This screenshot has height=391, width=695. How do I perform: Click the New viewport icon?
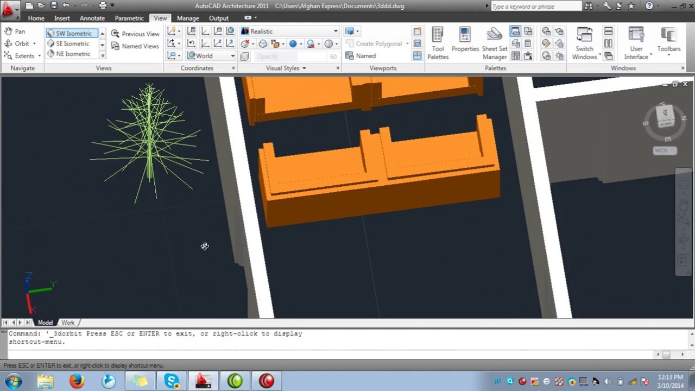(417, 31)
